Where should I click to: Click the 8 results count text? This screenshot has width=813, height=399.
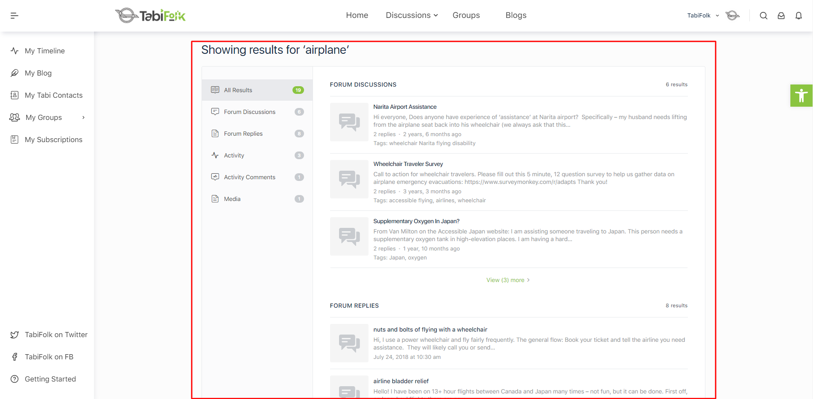coord(676,306)
